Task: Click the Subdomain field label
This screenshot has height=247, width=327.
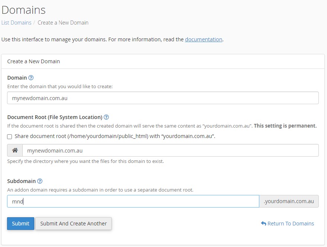Action: click(22, 181)
